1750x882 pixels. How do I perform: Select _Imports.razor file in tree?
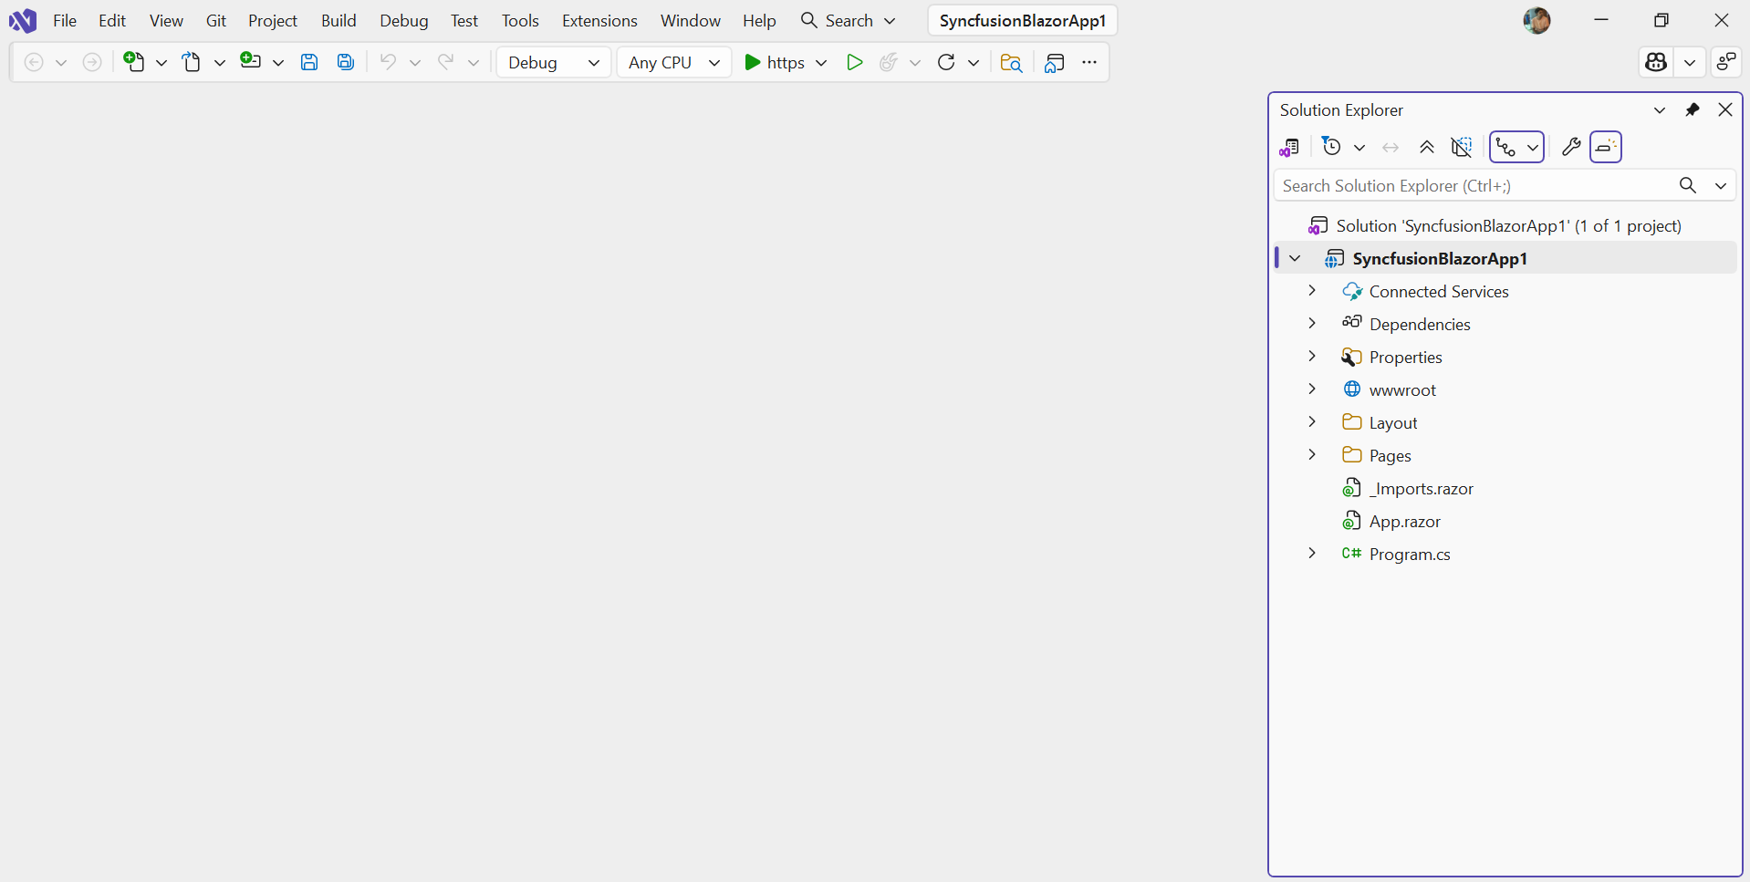point(1421,488)
